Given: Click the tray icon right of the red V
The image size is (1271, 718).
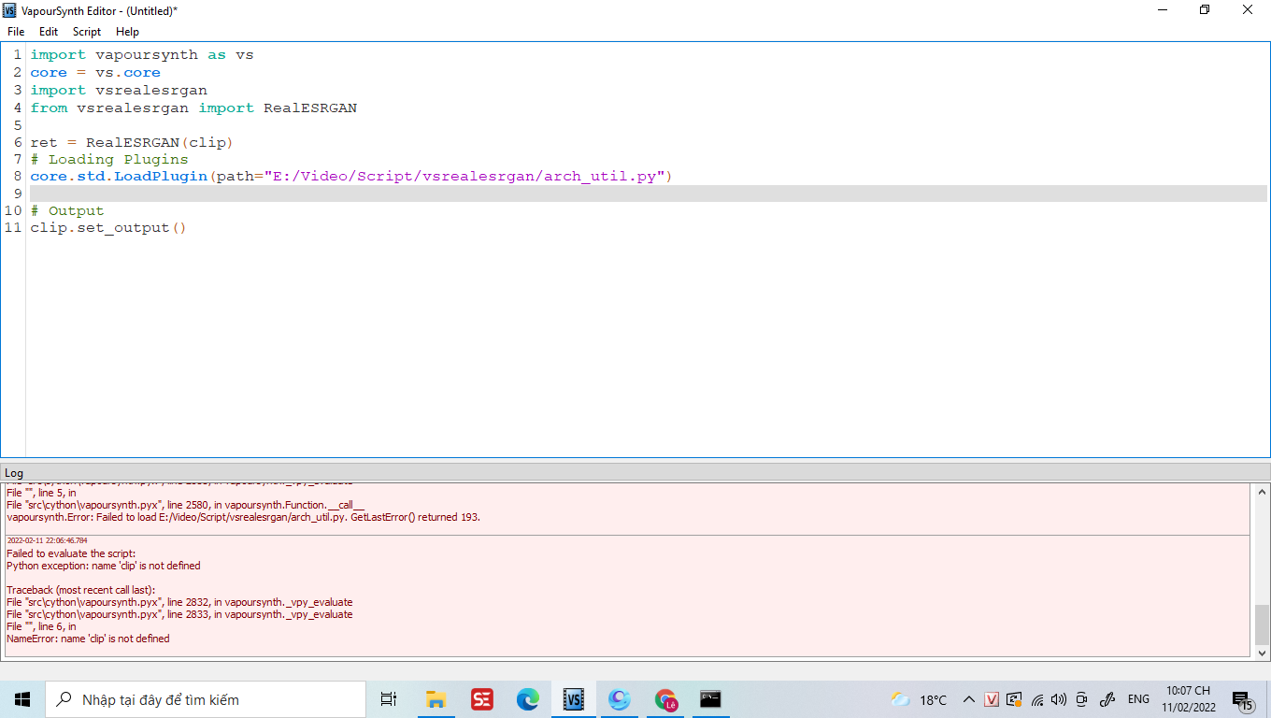Looking at the screenshot, I should [x=1014, y=699].
